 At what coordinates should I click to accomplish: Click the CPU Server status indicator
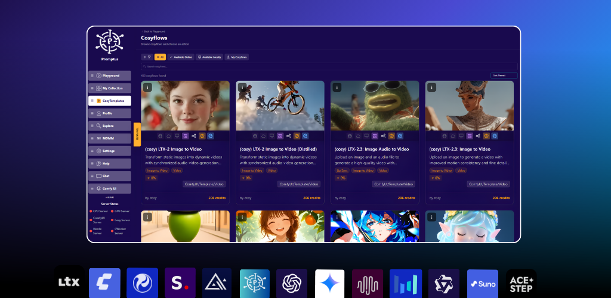[x=99, y=211]
